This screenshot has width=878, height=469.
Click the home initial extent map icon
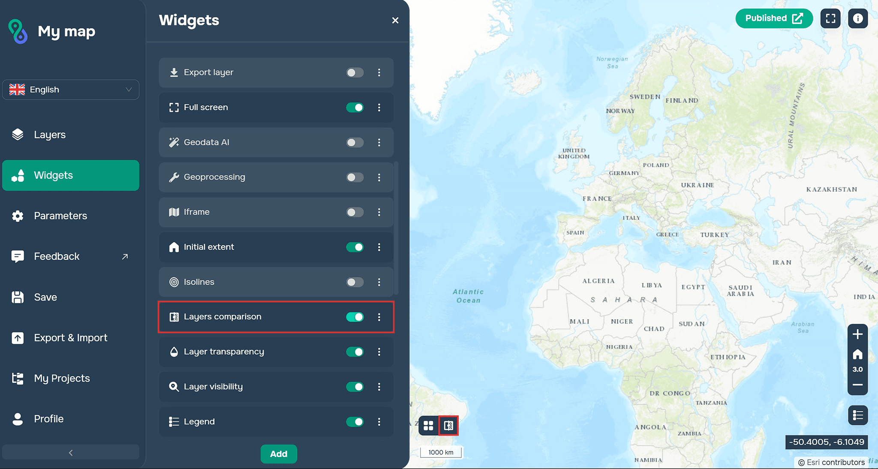(857, 355)
